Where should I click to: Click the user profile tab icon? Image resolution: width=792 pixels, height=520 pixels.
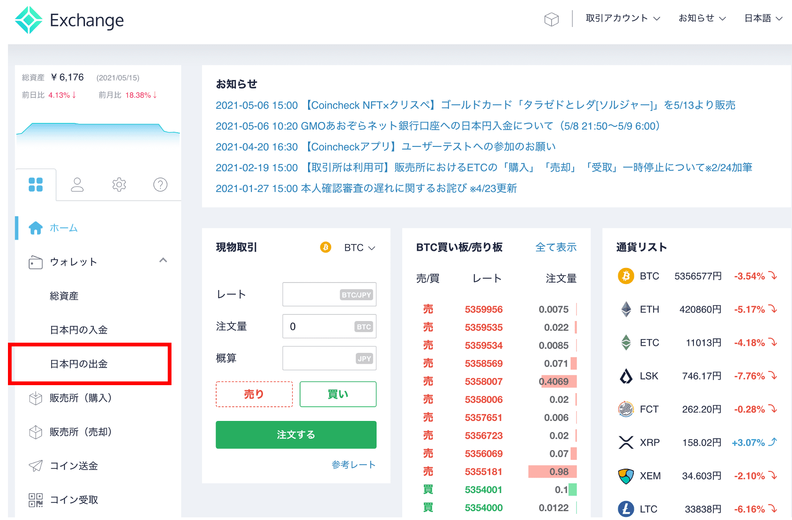[x=77, y=184]
